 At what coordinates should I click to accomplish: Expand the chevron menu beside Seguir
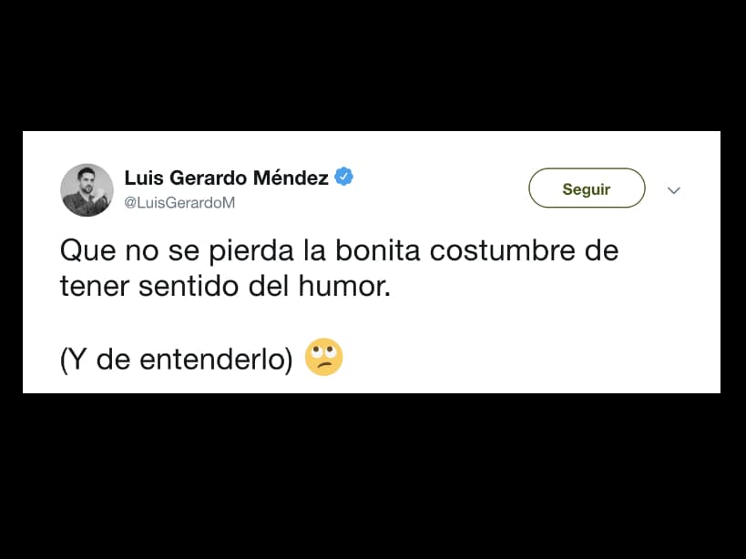tap(674, 190)
